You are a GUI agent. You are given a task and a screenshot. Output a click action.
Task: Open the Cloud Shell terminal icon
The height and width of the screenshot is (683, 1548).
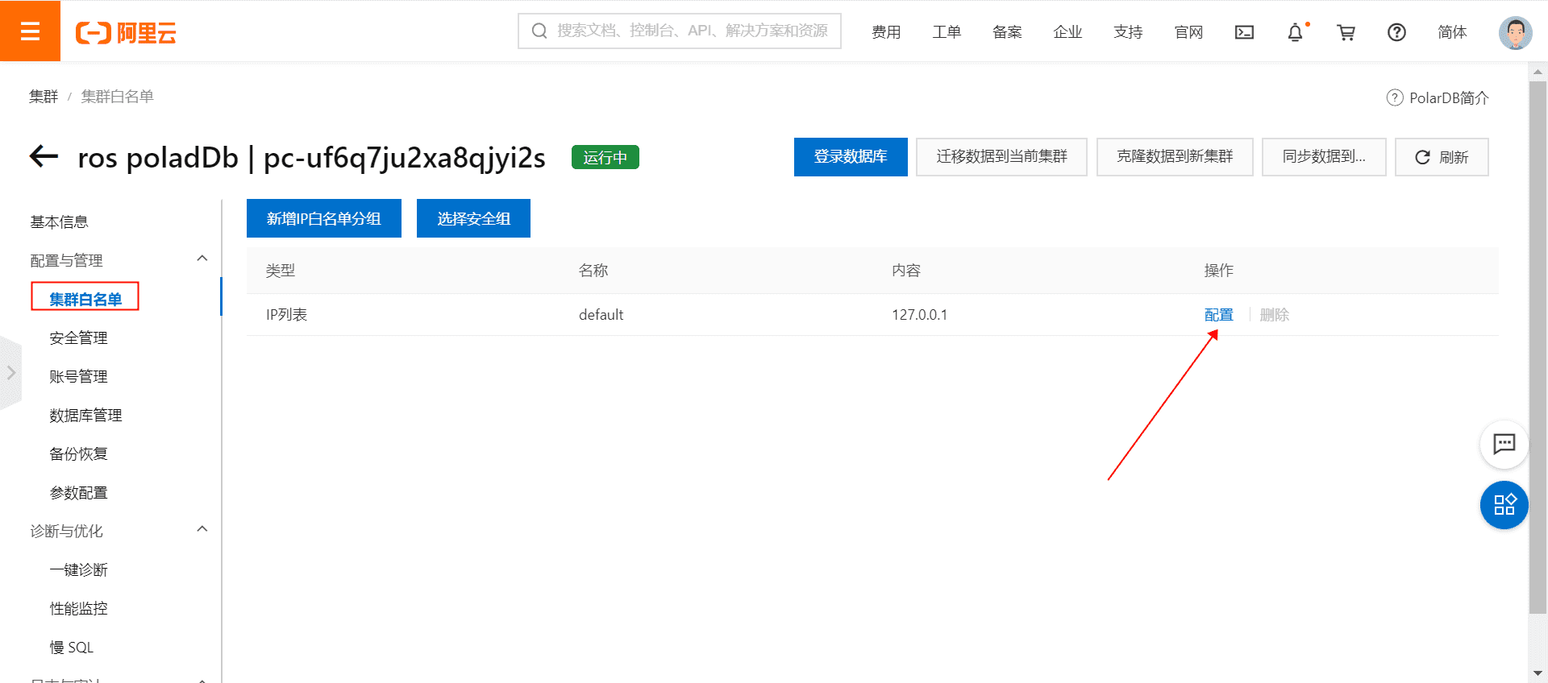pyautogui.click(x=1244, y=32)
